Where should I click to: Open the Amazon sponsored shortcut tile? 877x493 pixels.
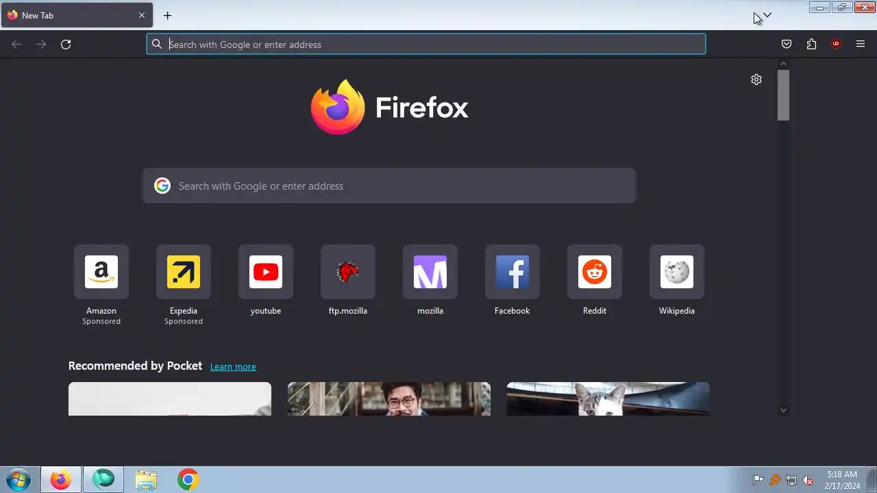click(101, 272)
